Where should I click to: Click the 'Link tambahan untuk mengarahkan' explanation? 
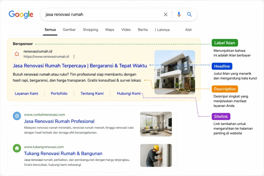click(x=233, y=128)
